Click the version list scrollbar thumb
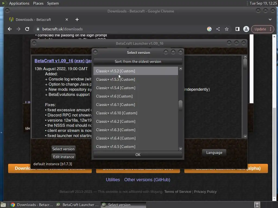Image resolution: width=278 pixels, height=208 pixels. [181, 105]
